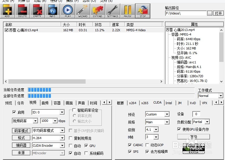Click left arrow of left tab strip

tap(104, 102)
